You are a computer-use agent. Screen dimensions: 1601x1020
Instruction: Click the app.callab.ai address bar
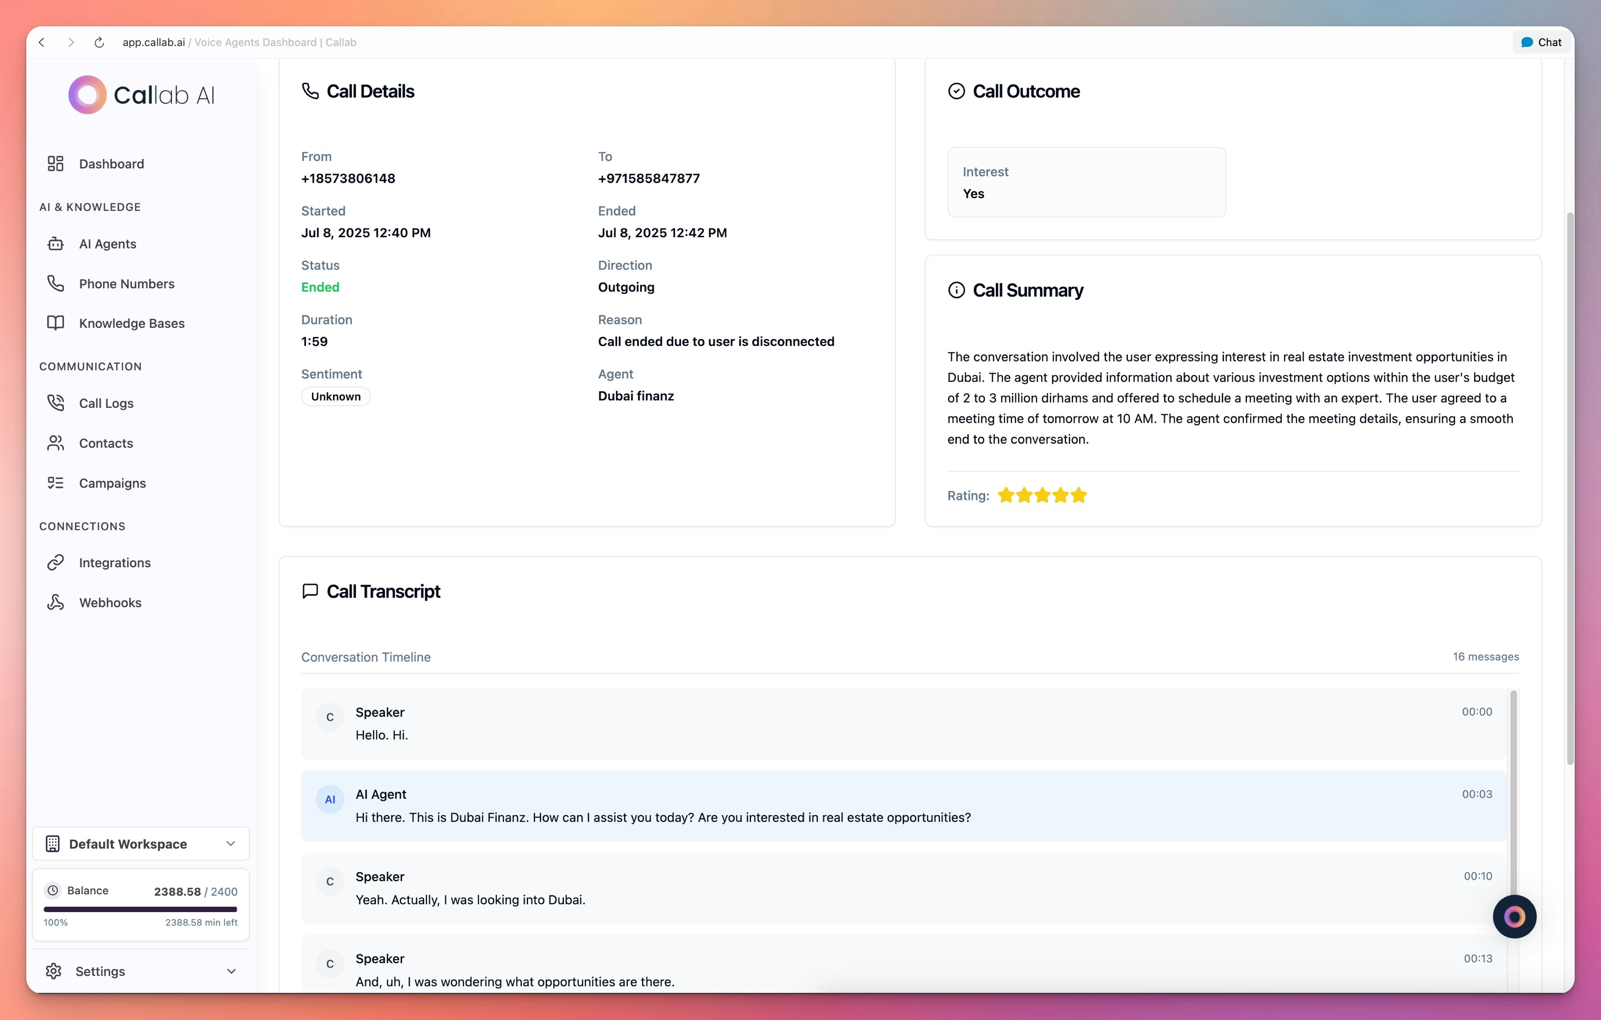(x=239, y=43)
